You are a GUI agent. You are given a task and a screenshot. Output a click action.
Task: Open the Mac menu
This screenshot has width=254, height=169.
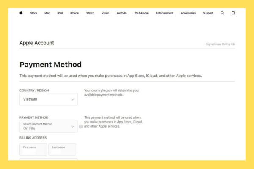47,13
